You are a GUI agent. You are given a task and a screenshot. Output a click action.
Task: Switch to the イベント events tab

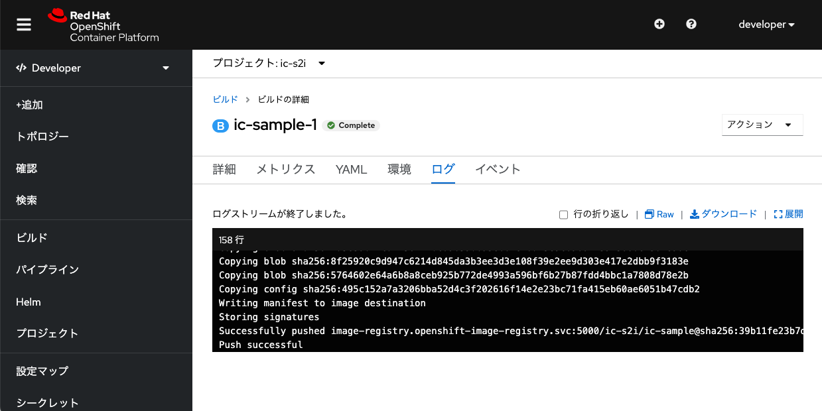[x=498, y=169]
